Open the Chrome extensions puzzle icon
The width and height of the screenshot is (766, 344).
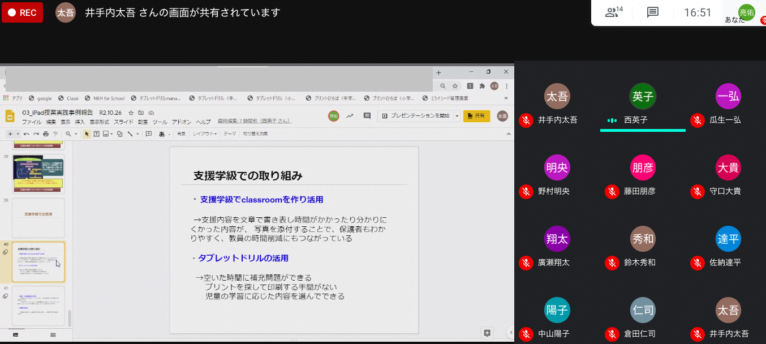point(482,86)
